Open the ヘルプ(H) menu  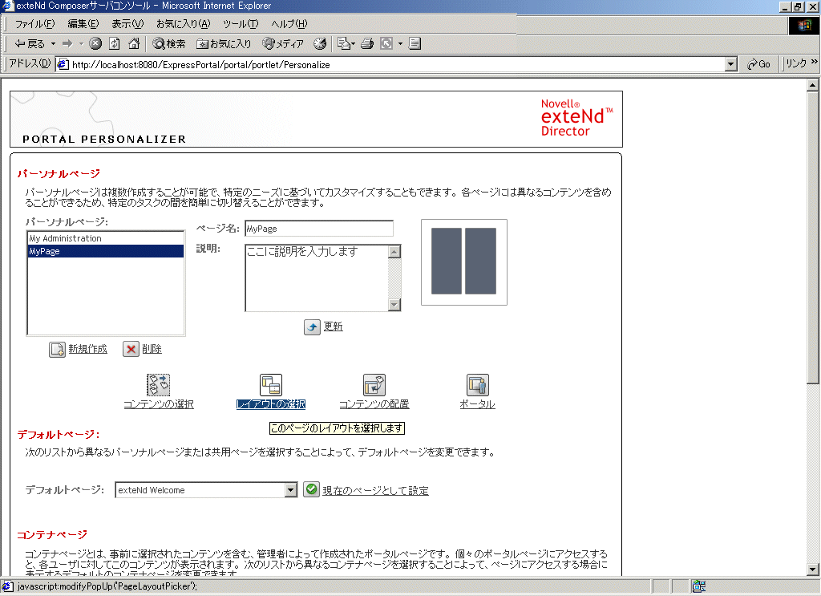289,24
